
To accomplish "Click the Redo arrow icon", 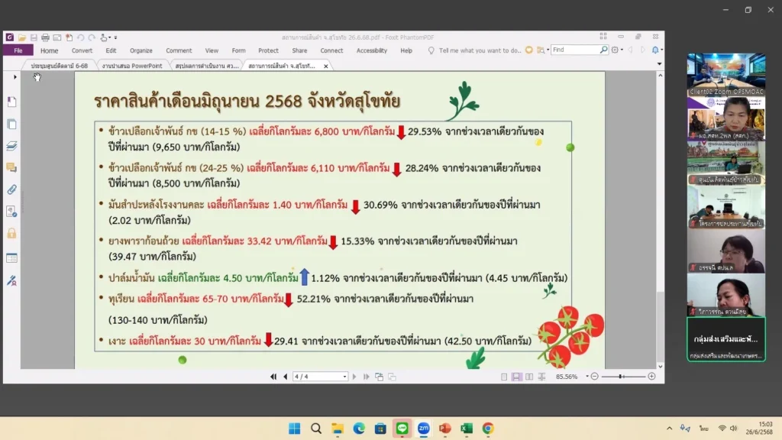I will tap(92, 37).
